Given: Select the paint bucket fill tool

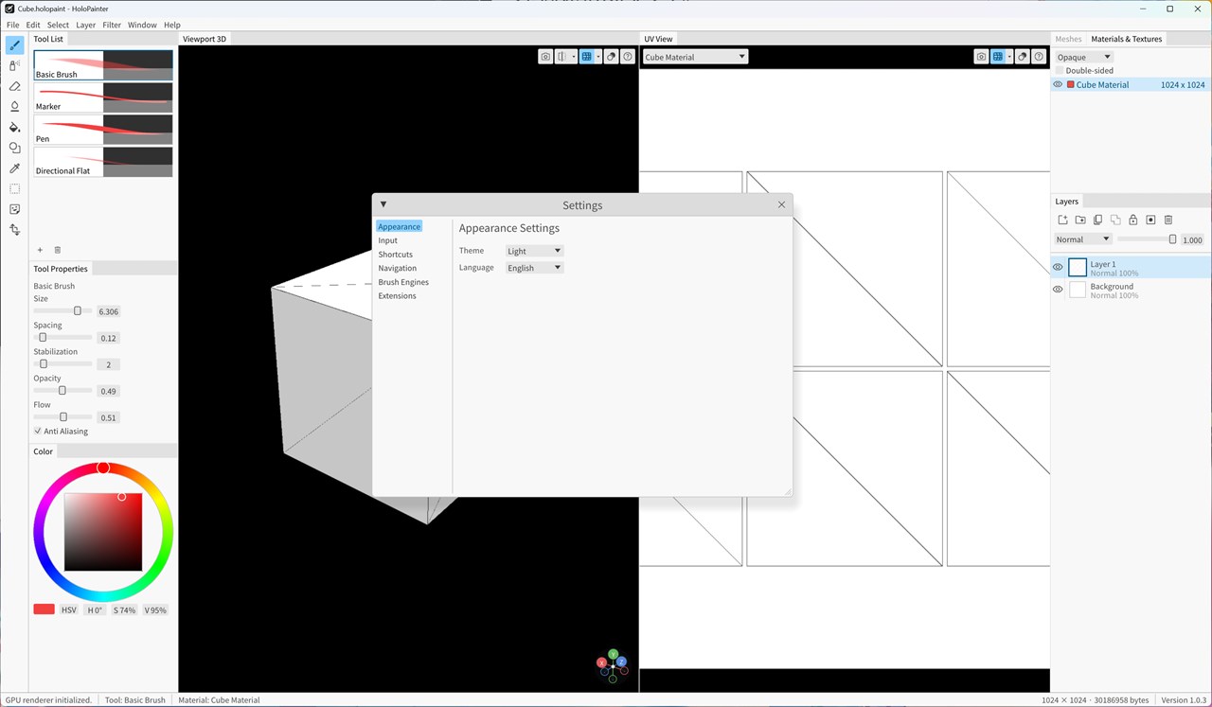Looking at the screenshot, I should coord(14,127).
